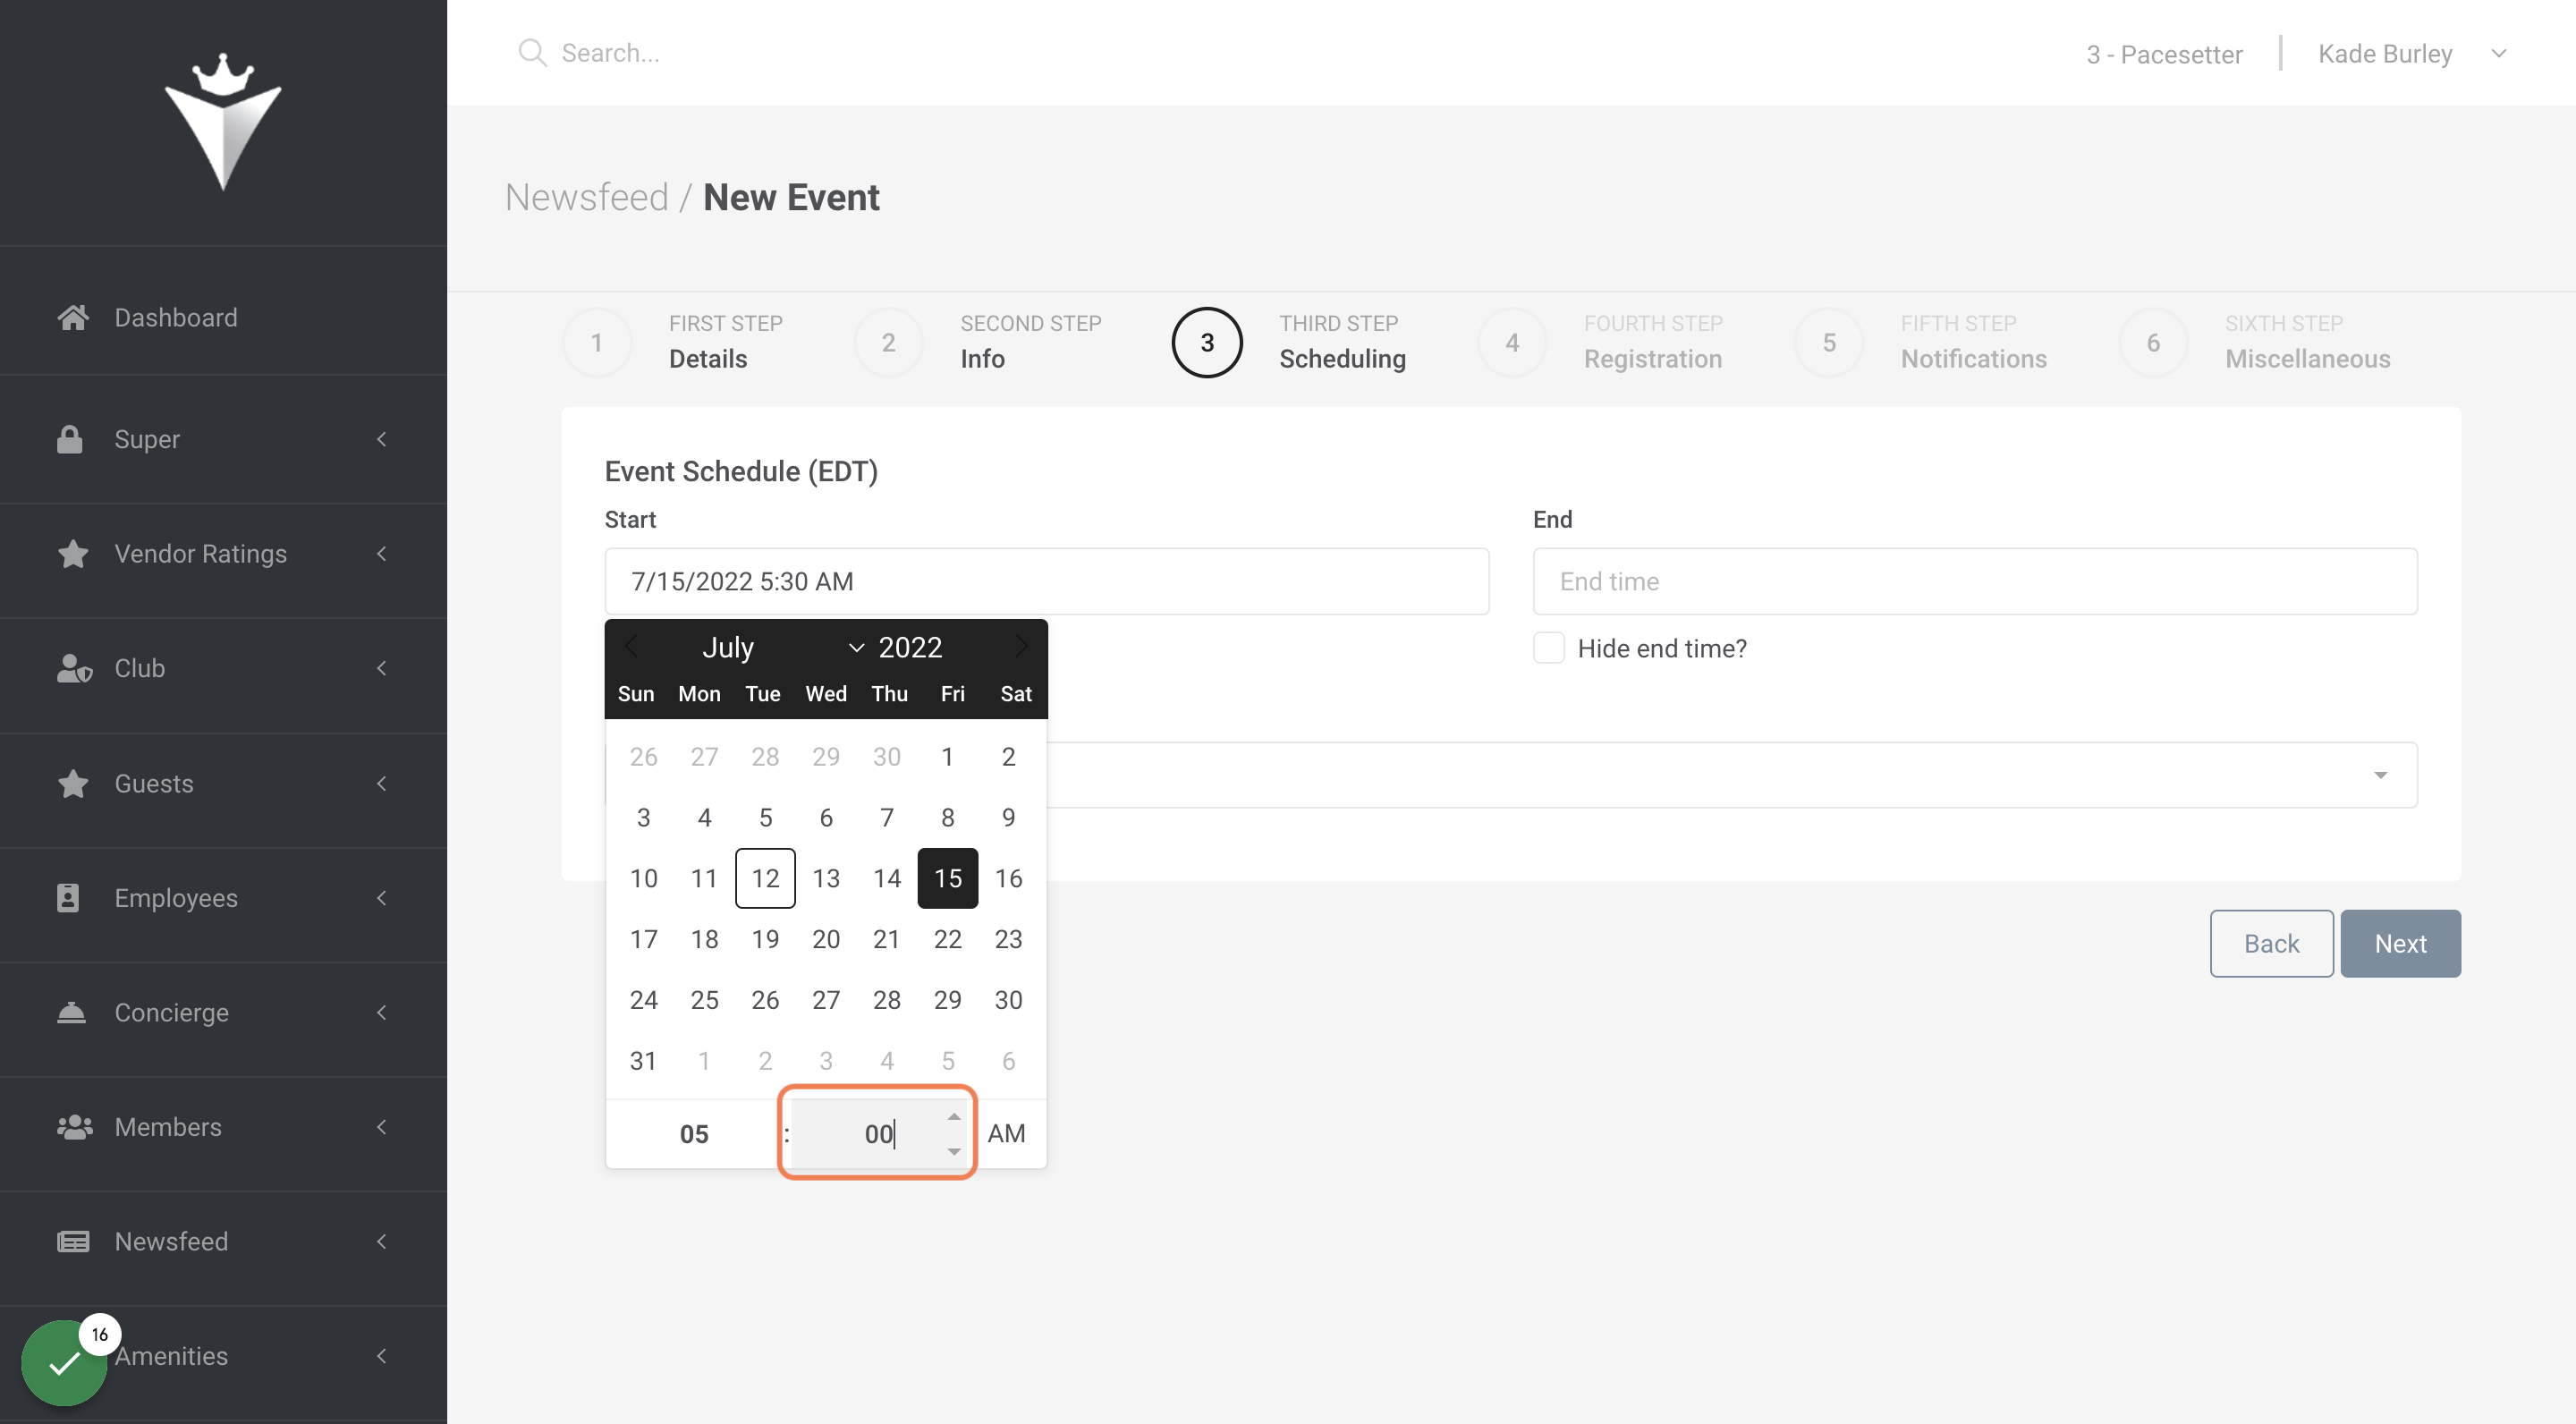Check the Hide end time checkbox
This screenshot has width=2576, height=1424.
tap(1549, 648)
